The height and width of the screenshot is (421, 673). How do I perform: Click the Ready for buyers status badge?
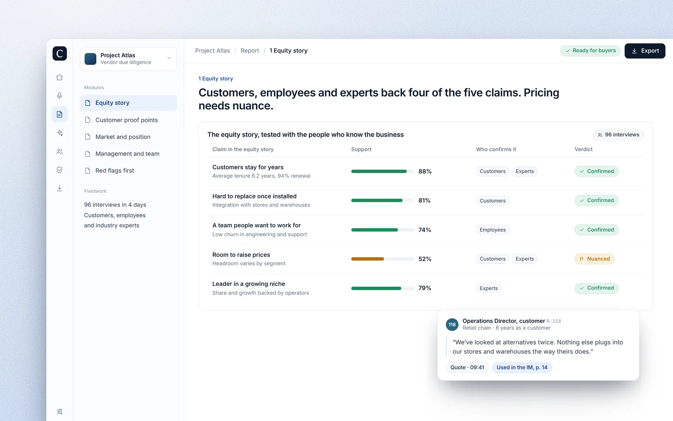590,51
